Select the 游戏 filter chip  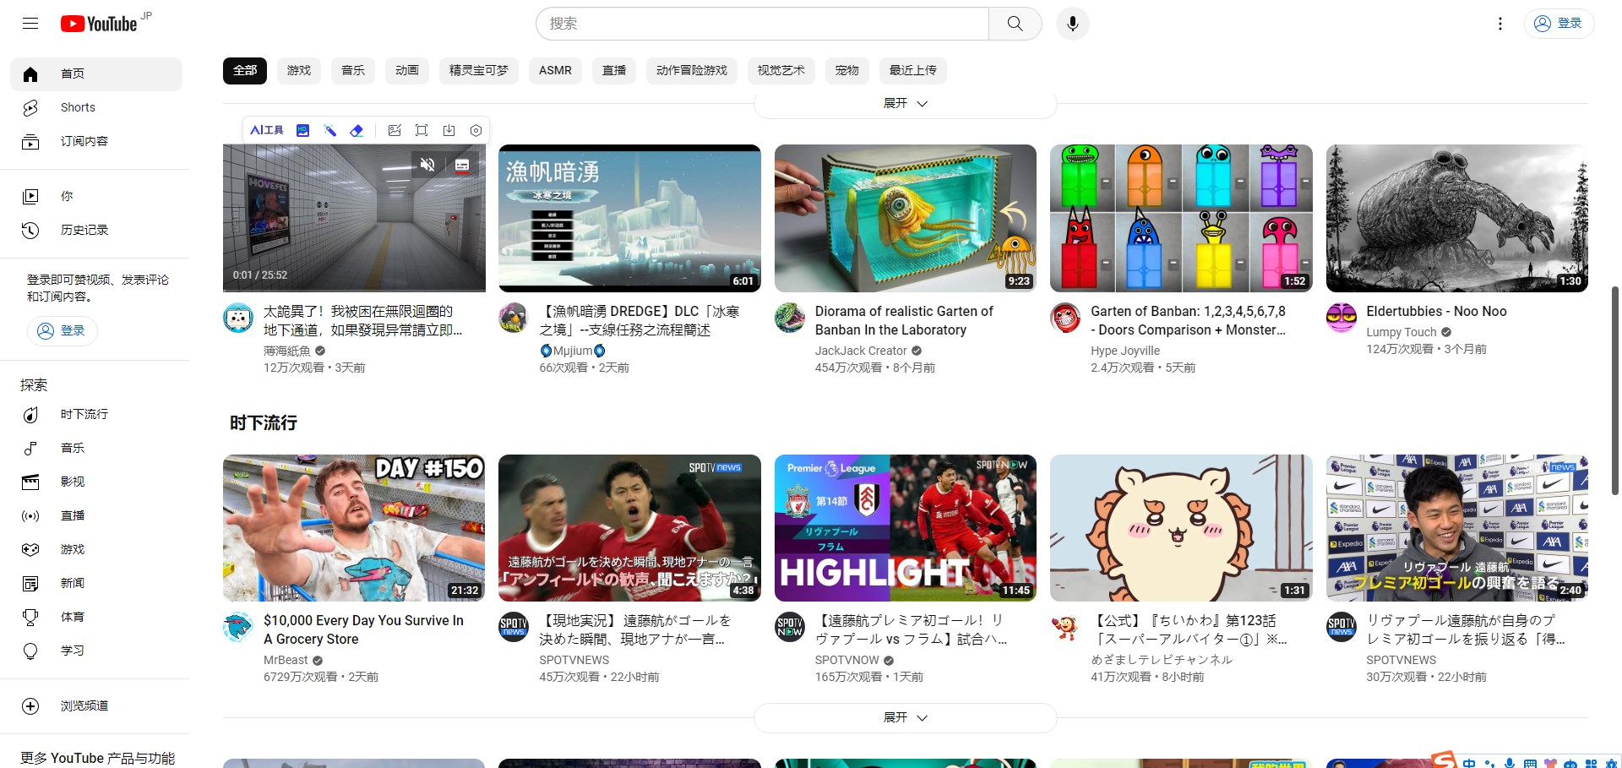[299, 70]
